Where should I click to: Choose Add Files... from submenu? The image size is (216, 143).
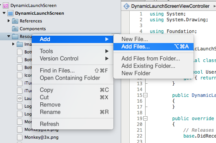153,47
